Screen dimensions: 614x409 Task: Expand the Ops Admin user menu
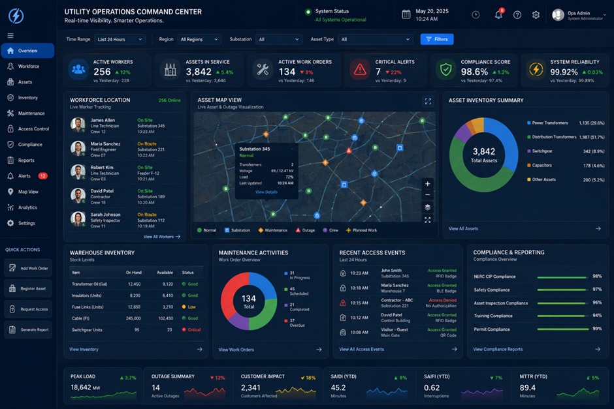tap(579, 15)
